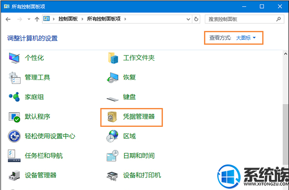This screenshot has width=289, height=190.
Task: Open the 键盘 keyboard icon
Action: tap(113, 99)
